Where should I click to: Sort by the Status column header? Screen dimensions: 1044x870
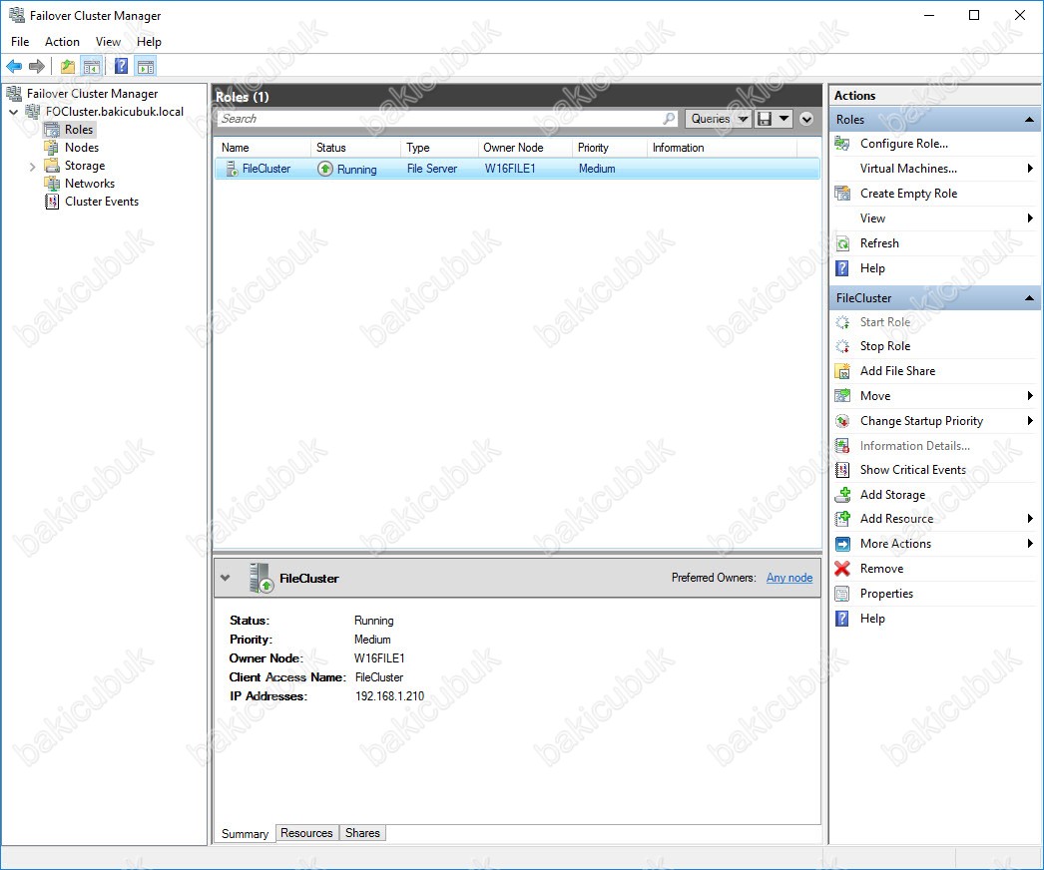click(355, 147)
